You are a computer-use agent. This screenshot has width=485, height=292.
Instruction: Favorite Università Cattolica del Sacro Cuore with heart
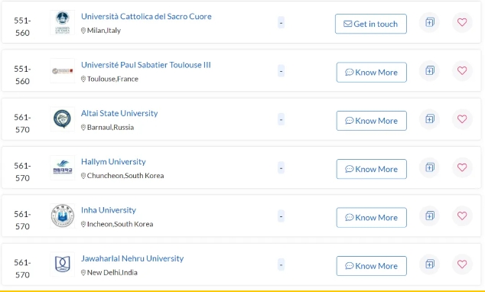pyautogui.click(x=462, y=22)
